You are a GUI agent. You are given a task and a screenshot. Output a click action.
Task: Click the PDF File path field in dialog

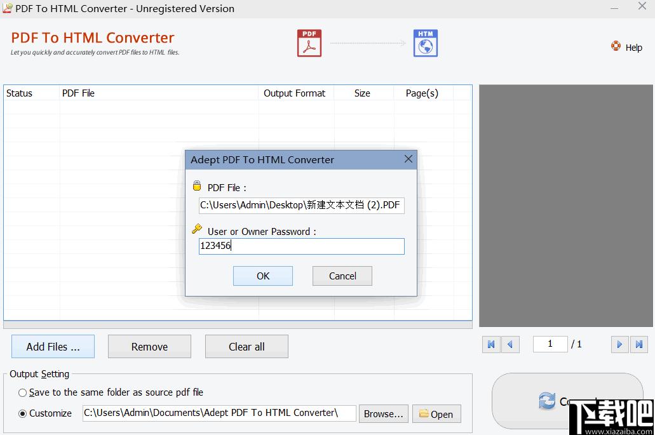coord(302,205)
